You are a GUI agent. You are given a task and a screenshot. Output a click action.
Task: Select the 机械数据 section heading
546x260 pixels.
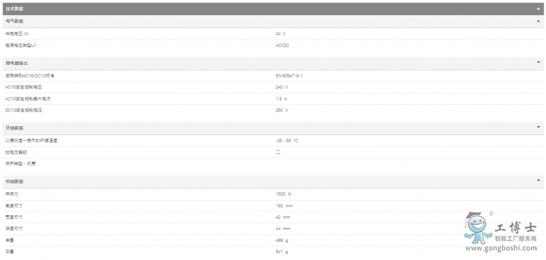[15, 181]
